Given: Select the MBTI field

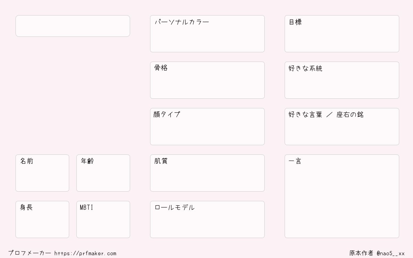Looking at the screenshot, I should click(x=103, y=219).
